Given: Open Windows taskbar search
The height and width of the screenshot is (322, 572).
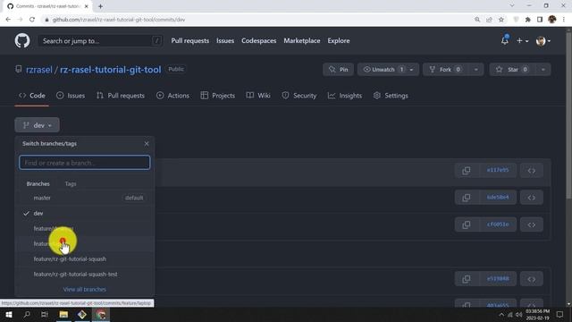Looking at the screenshot, I should point(27,314).
